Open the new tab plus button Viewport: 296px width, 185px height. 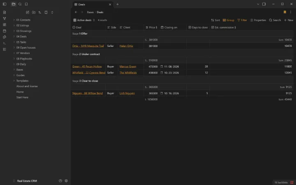coord(118,4)
